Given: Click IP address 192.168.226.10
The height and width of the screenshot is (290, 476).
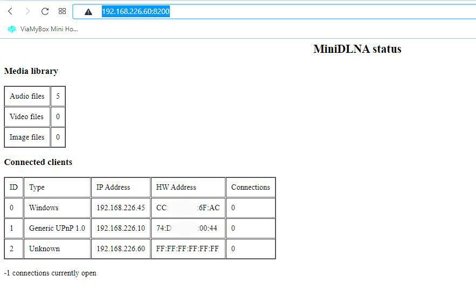Looking at the screenshot, I should point(121,229).
